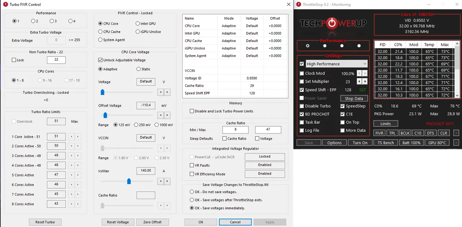Click the Reset Turbo button
This screenshot has width=462, height=227.
[x=45, y=222]
